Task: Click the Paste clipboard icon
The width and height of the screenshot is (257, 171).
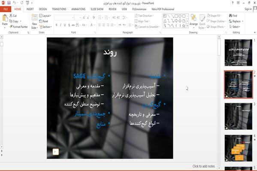Action: pos(5,18)
